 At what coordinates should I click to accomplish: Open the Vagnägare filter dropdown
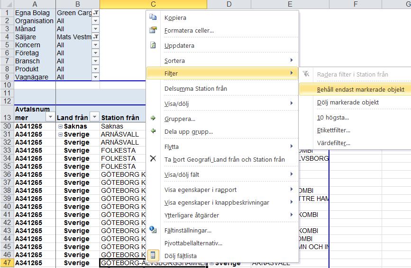click(96, 77)
